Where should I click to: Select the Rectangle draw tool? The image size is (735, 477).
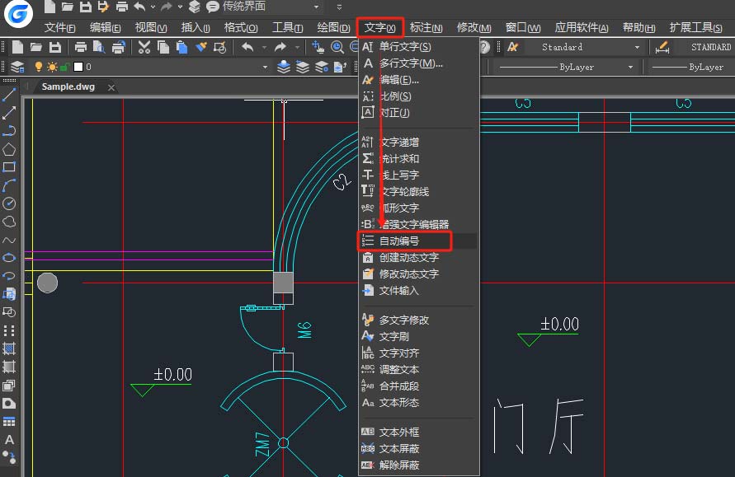click(x=9, y=167)
